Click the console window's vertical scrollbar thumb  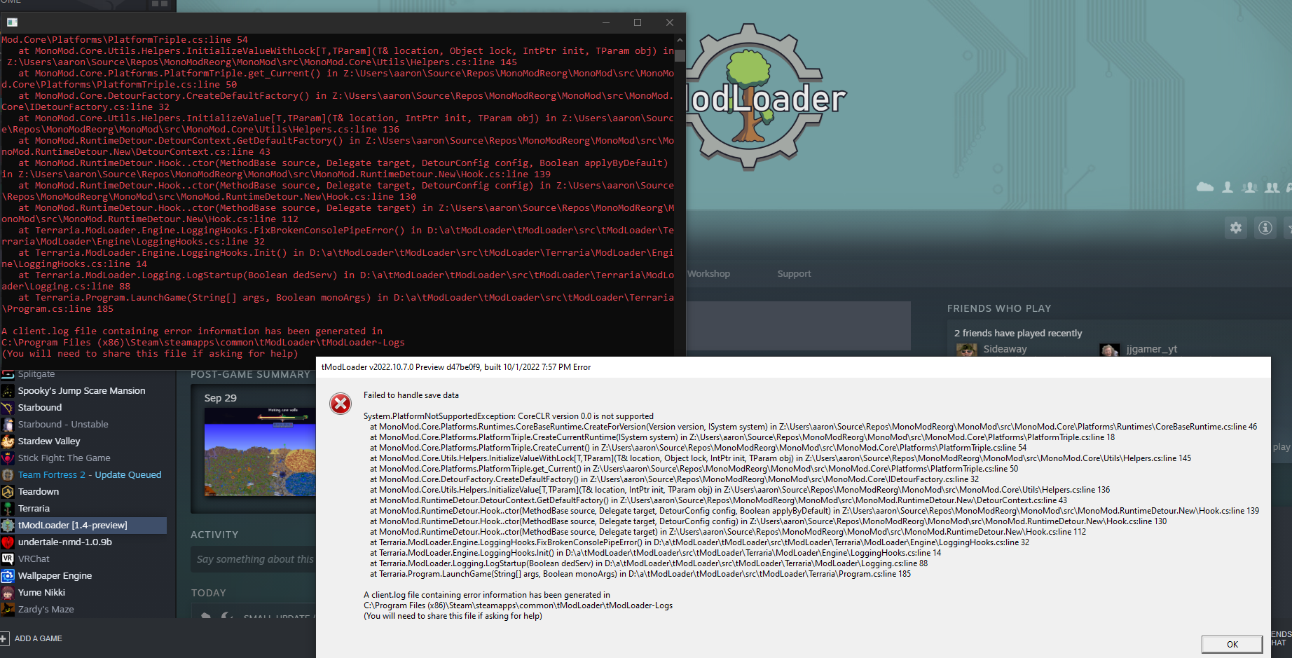click(x=680, y=56)
